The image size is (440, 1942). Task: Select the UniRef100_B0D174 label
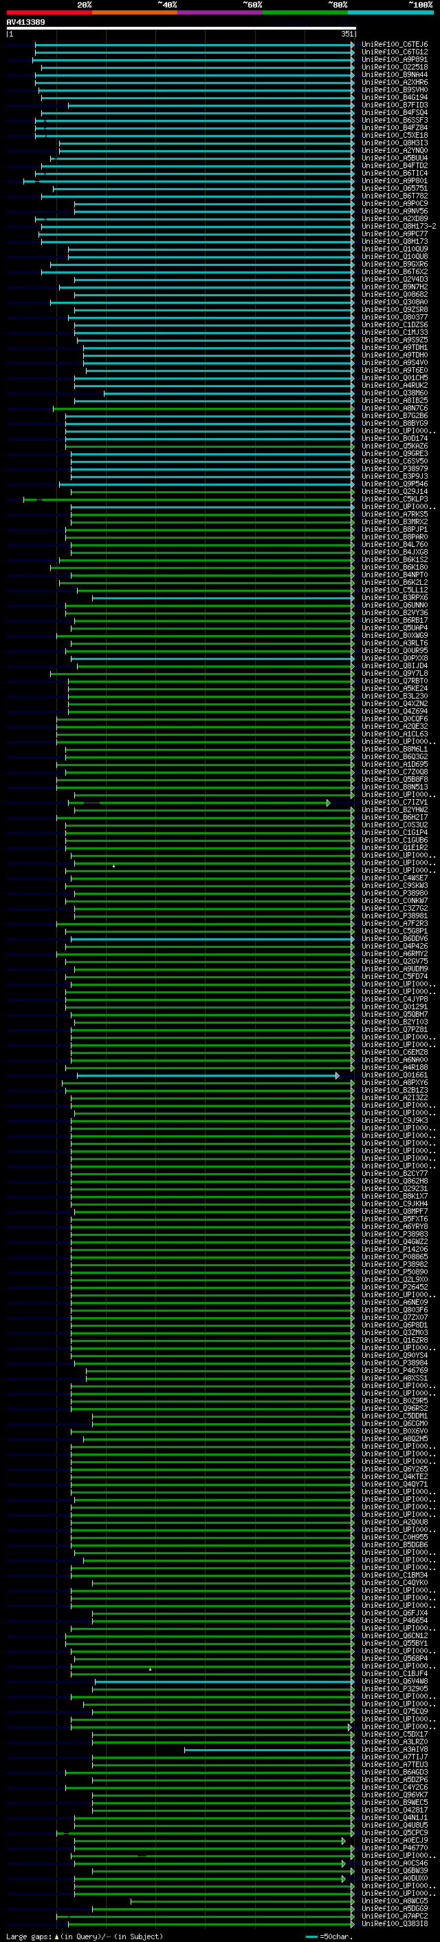[x=395, y=438]
